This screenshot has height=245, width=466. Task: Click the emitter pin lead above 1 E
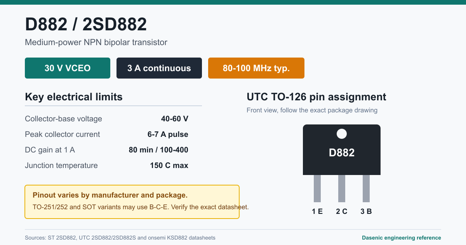coord(317,189)
